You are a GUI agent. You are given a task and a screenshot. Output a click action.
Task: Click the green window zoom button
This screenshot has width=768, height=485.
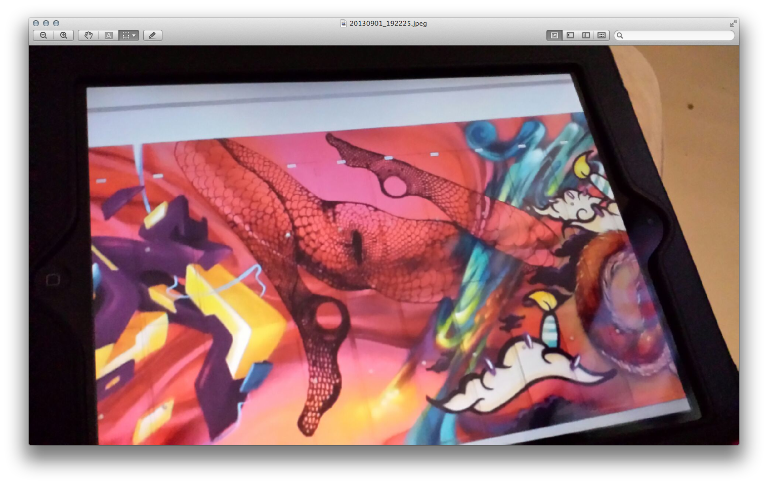pyautogui.click(x=56, y=23)
